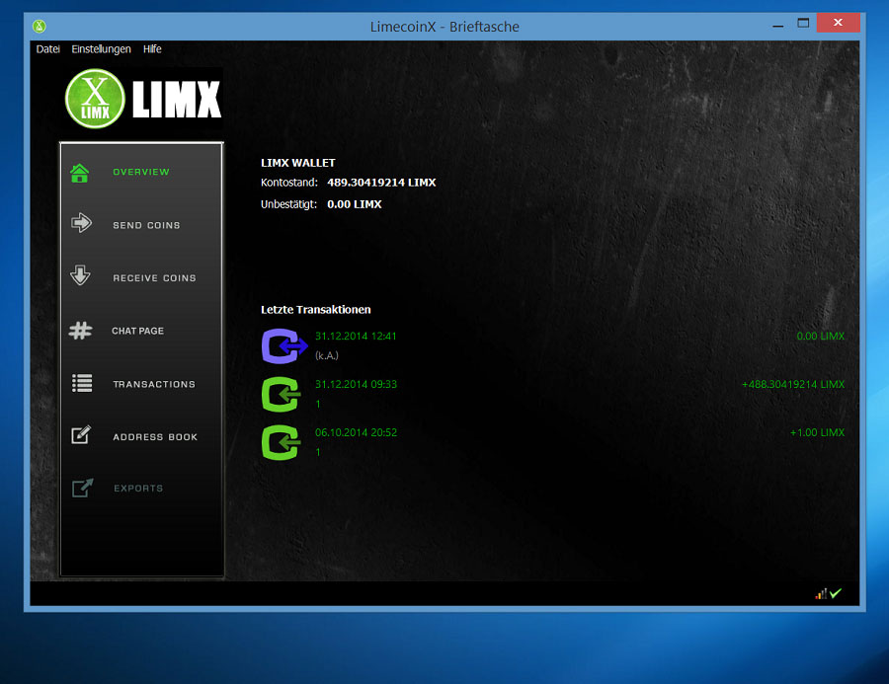
Task: Click the Address Book pencil icon
Action: (x=81, y=435)
